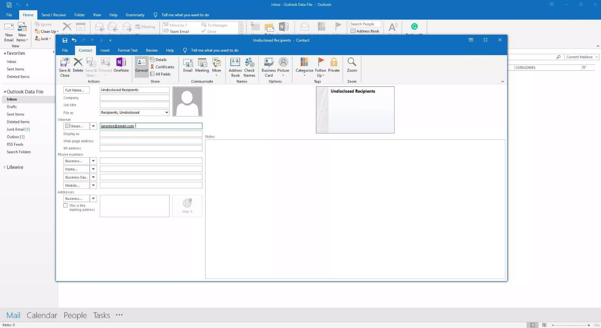Open the Email field selector dropdown

(x=92, y=125)
